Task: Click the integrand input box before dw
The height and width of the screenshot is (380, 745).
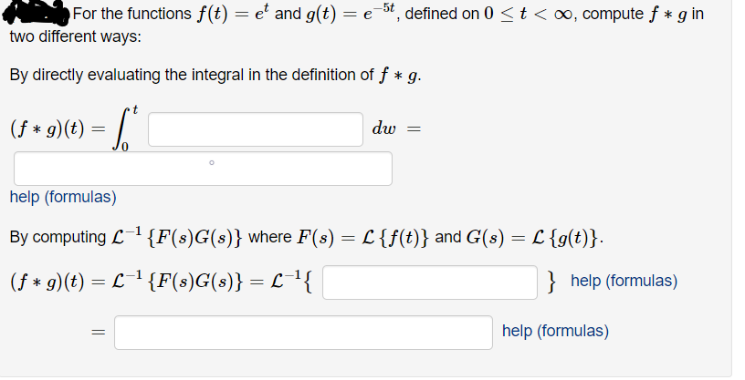Action: tap(256, 129)
